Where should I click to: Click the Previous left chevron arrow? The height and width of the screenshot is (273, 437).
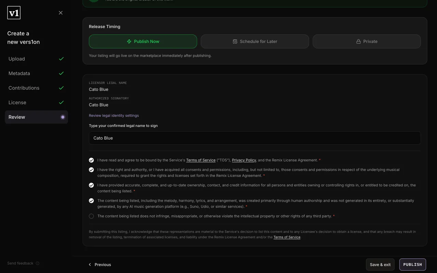pyautogui.click(x=90, y=264)
